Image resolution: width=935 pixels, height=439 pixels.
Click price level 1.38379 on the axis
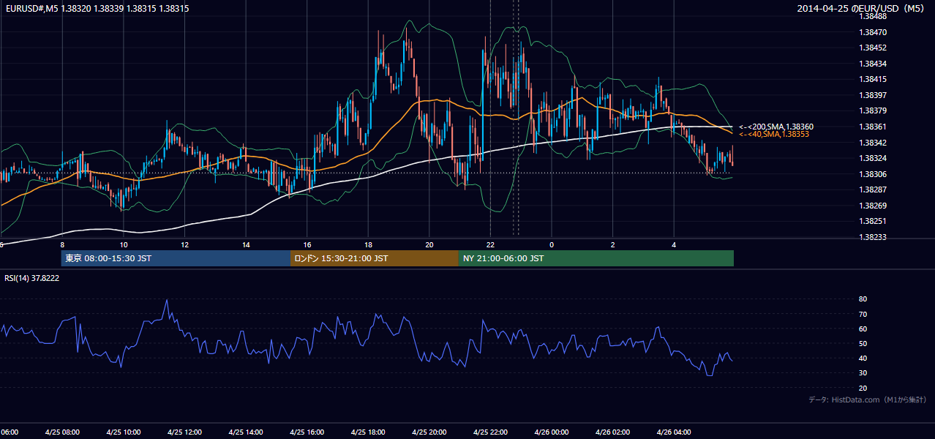tap(874, 110)
